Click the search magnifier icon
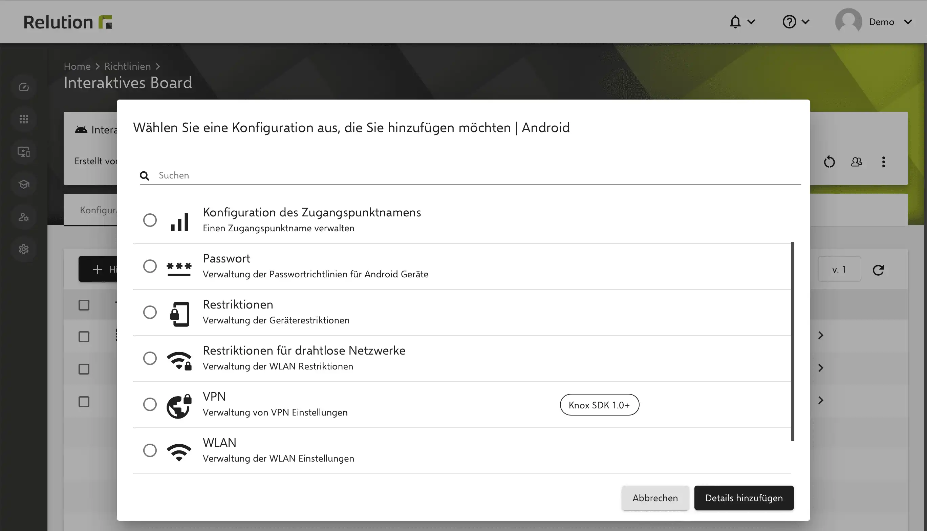Screen dimensions: 927x531 (x=144, y=176)
